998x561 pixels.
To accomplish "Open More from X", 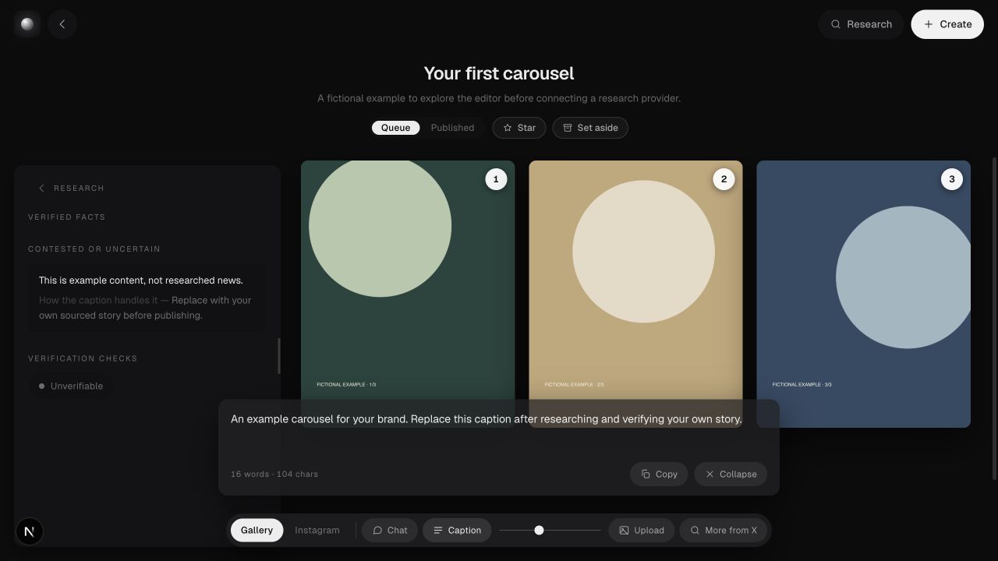I will [x=724, y=530].
